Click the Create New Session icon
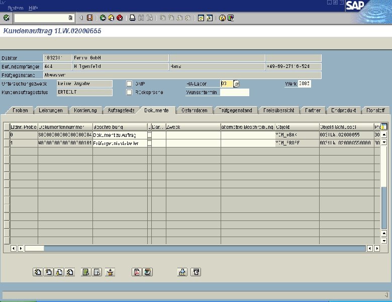The image size is (392, 302). click(x=201, y=18)
